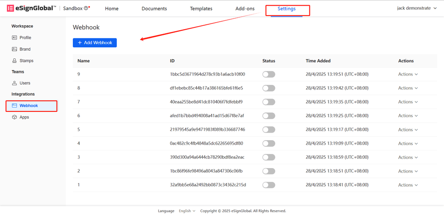Expand Actions dropdown for webhook 8
Viewport: 444px width, 215px height.
[x=408, y=88]
